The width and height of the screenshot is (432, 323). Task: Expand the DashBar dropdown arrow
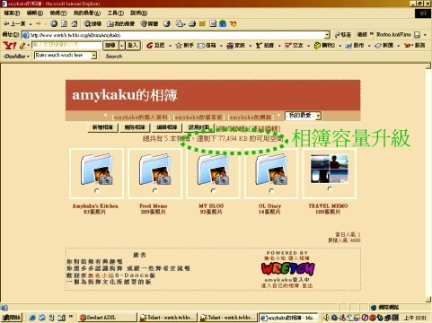[x=28, y=57]
